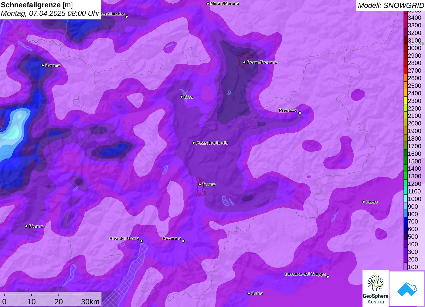
Task: Click the GeoSphere Austria logo
Action: (x=376, y=288)
